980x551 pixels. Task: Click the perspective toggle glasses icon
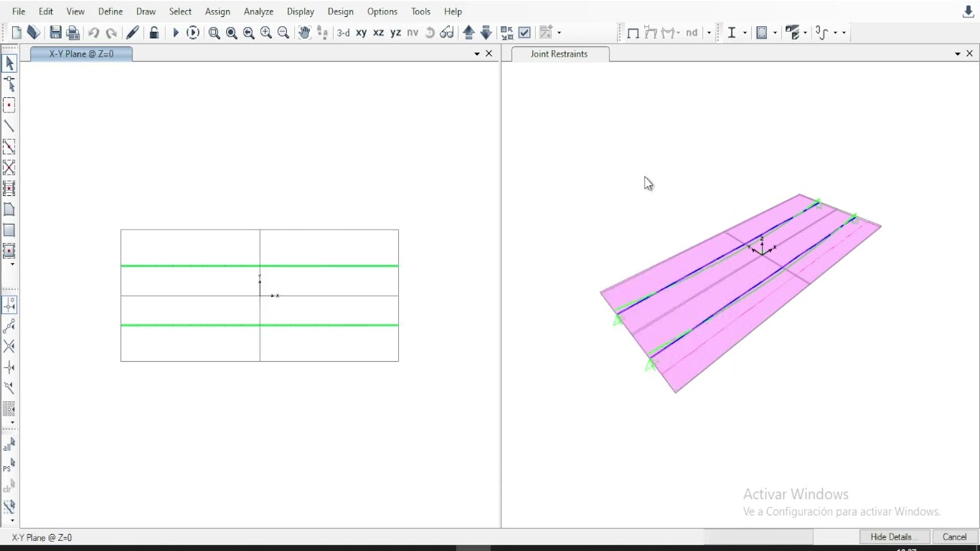pyautogui.click(x=446, y=32)
